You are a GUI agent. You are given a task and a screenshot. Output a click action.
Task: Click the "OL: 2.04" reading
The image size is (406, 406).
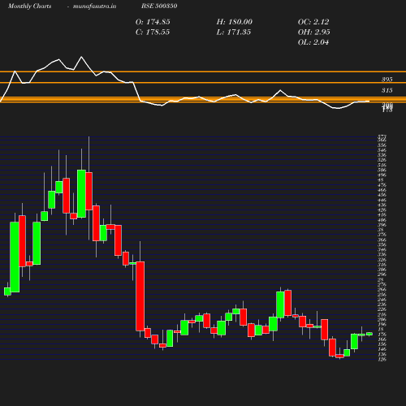coord(313,42)
